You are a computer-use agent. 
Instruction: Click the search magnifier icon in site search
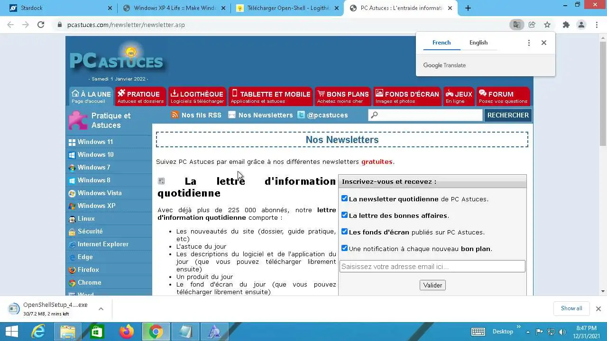tap(375, 115)
